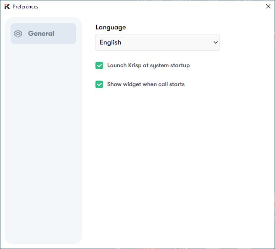
Task: Uncheck the green Show widget checkbox
Action: coord(99,84)
